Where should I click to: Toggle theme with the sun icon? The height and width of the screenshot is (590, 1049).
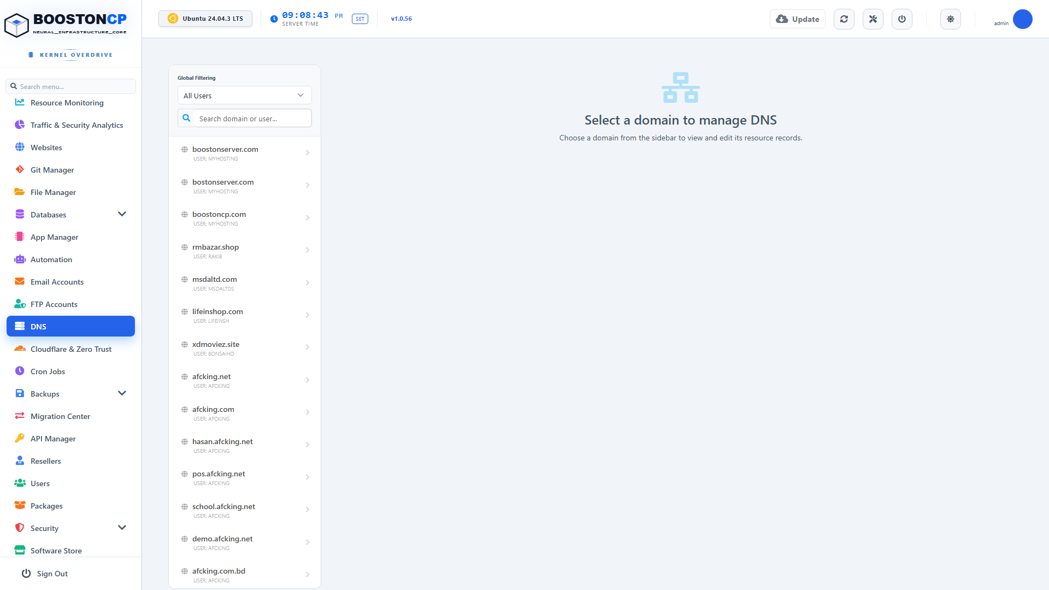coord(951,19)
